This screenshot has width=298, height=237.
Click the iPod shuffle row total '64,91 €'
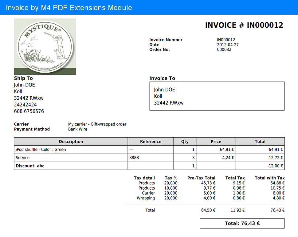point(276,150)
